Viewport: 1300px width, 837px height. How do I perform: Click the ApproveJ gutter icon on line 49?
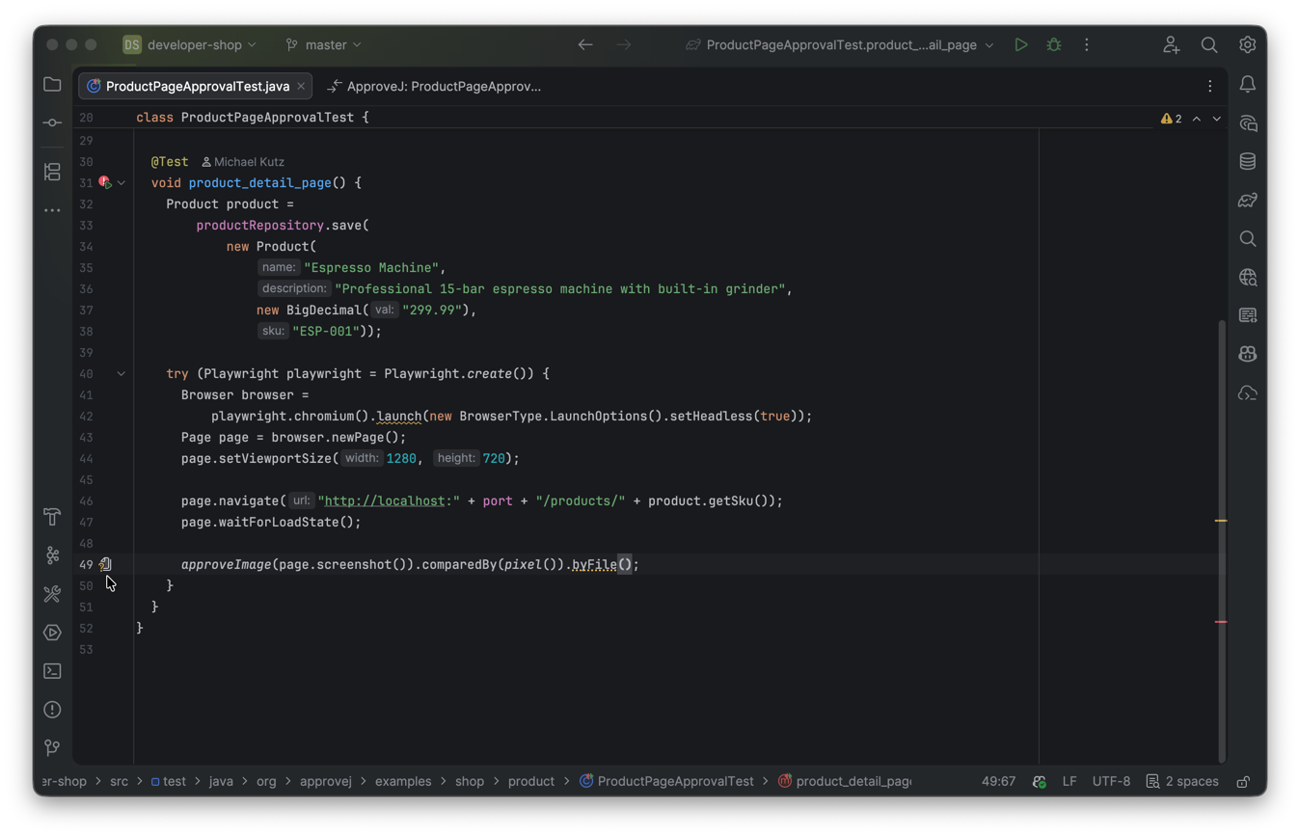tap(105, 564)
